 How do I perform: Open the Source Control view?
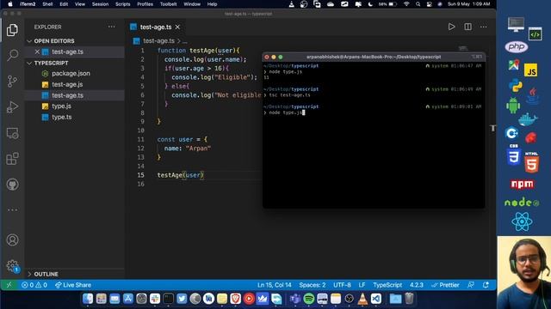coord(12,81)
